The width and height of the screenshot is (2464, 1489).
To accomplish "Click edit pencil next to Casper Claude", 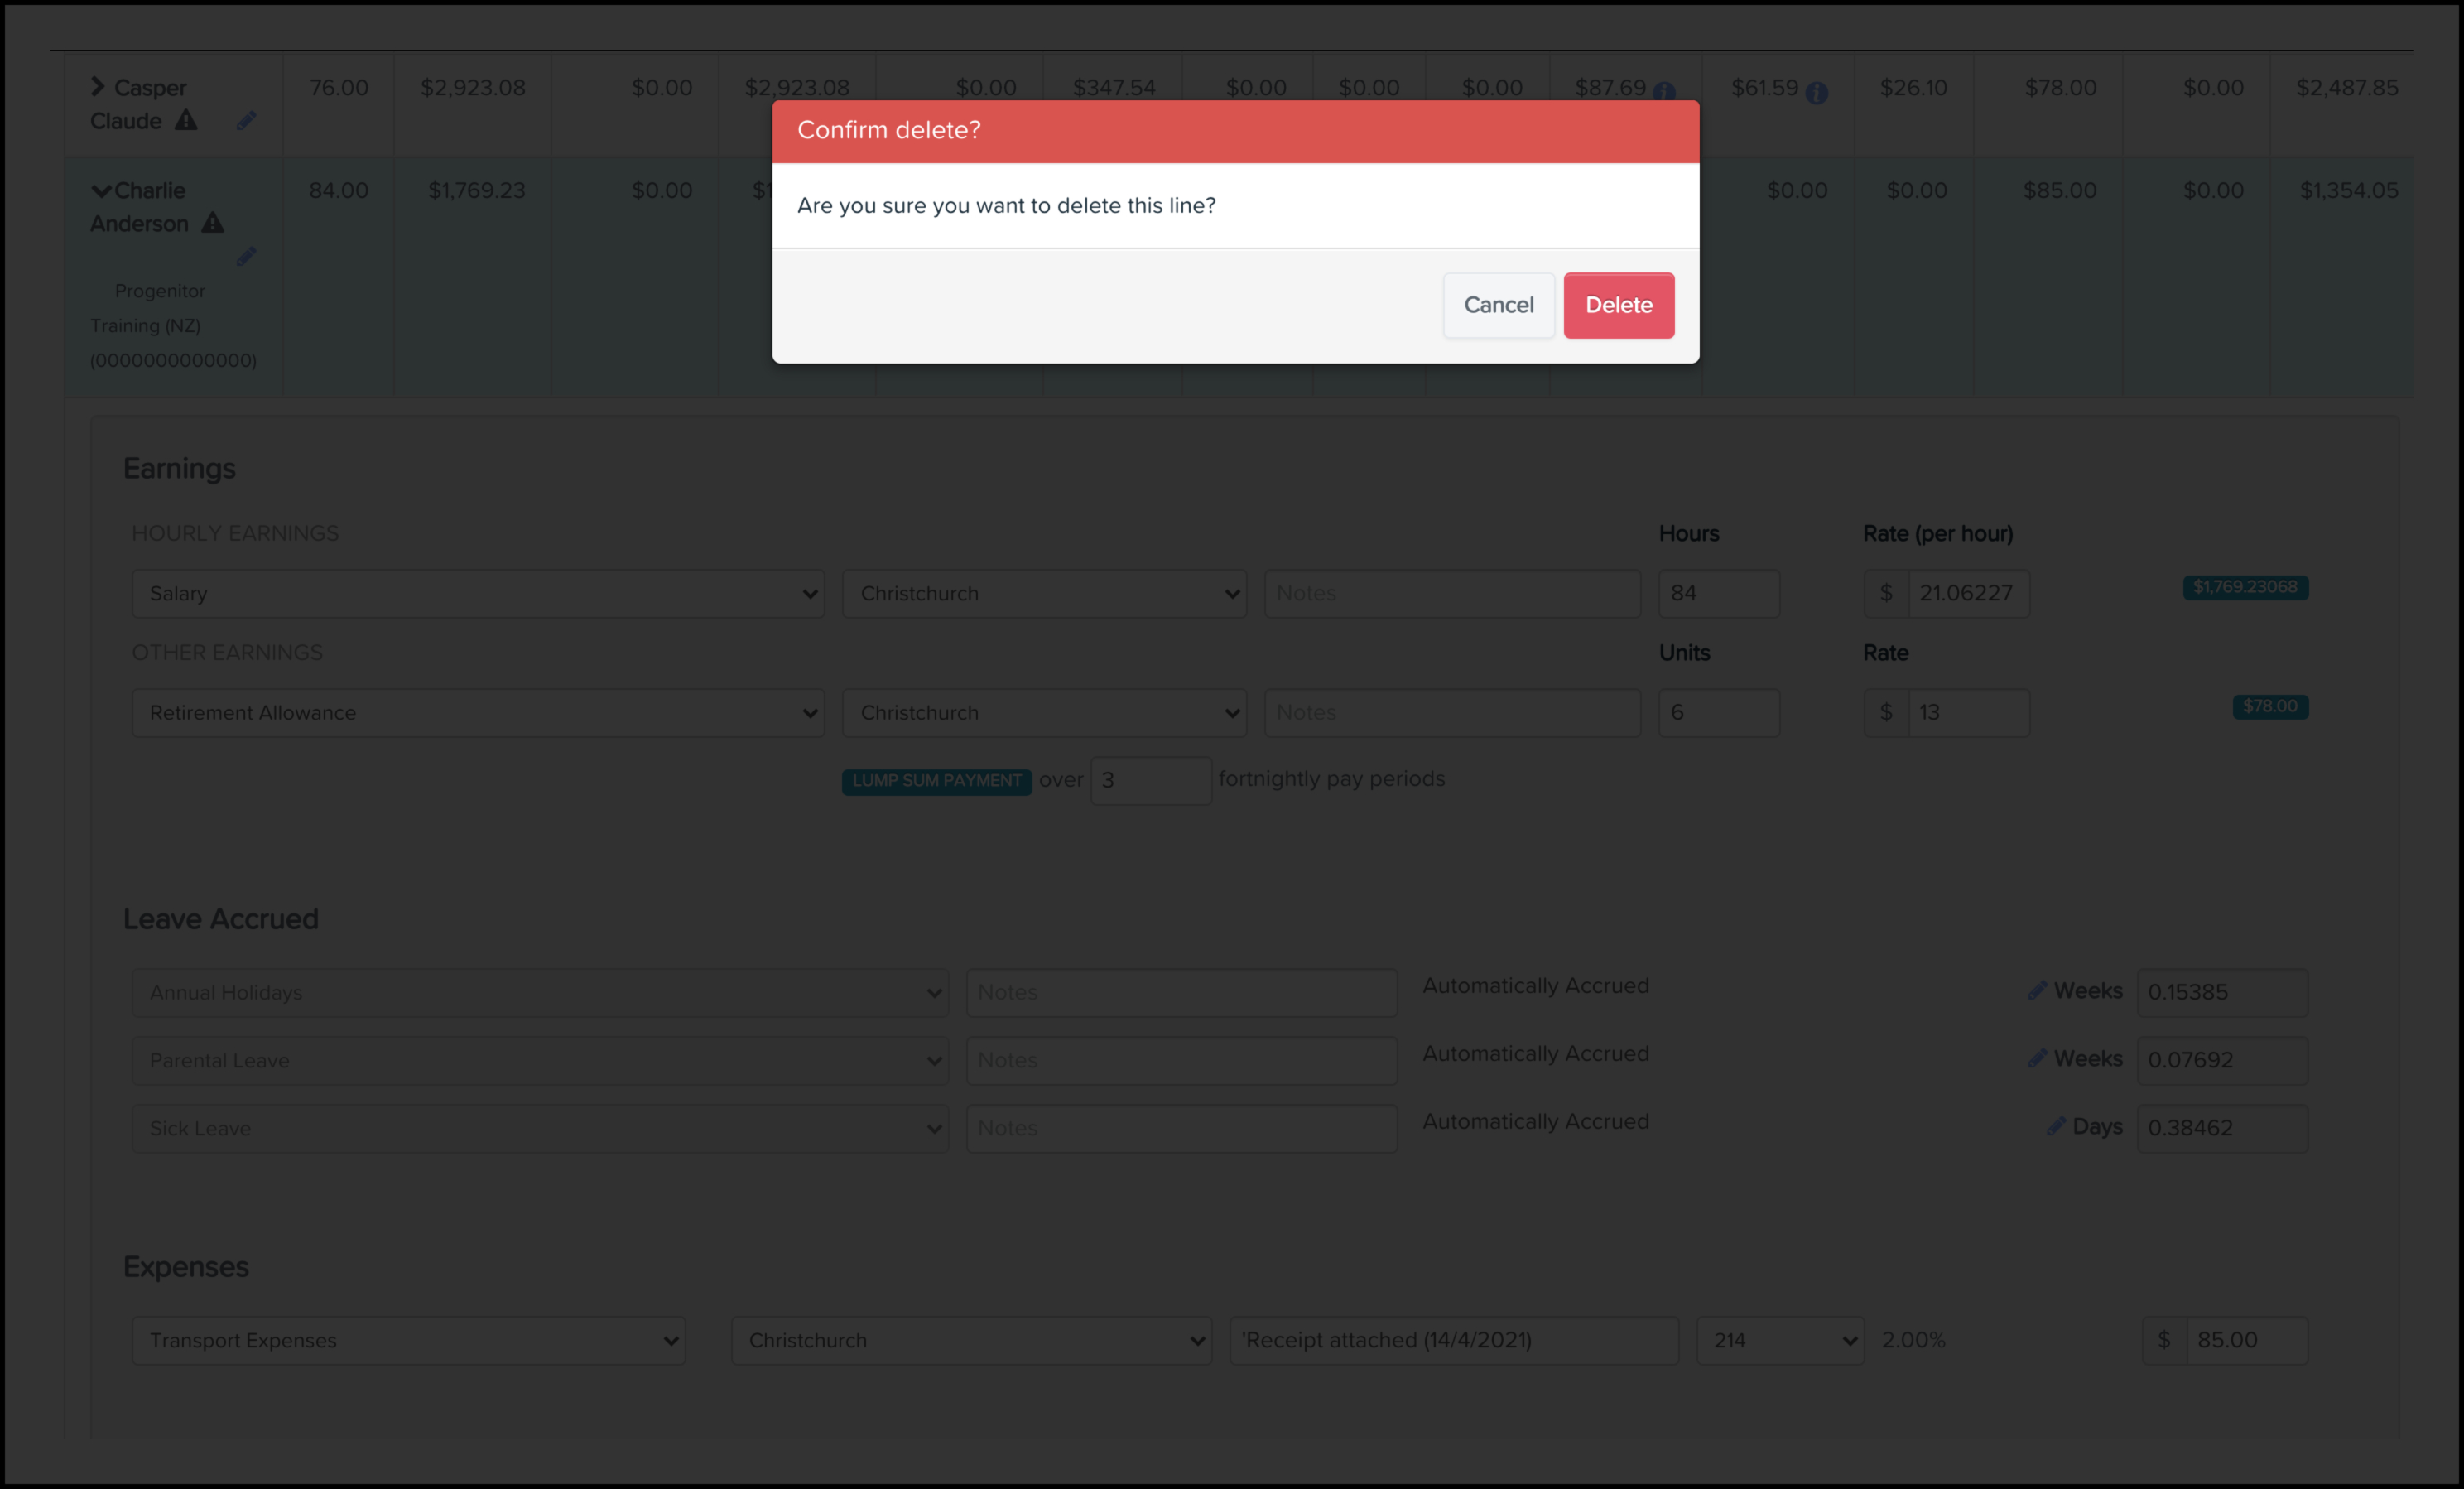I will click(246, 121).
